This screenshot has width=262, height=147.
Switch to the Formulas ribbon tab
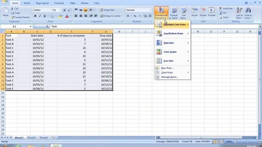(x=59, y=3)
